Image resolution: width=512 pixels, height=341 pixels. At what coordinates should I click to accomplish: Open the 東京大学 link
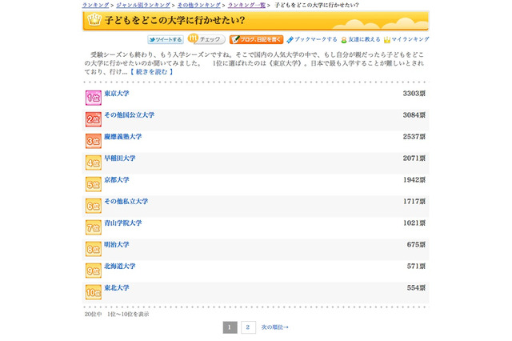pos(117,94)
